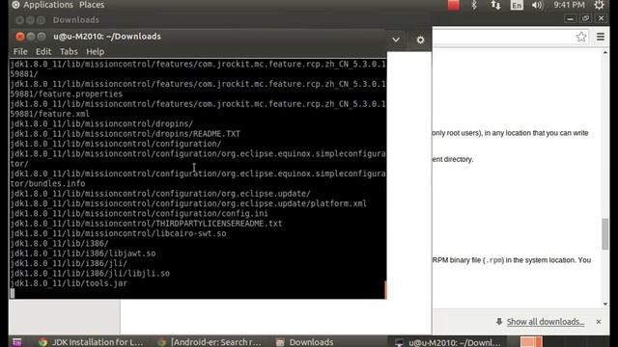Click the browser page scrollbar thumb
This screenshot has width=618, height=347.
click(605, 233)
